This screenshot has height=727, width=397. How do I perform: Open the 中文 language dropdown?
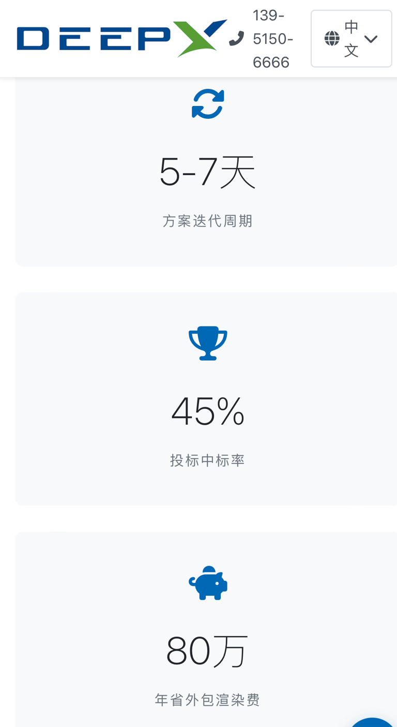352,39
